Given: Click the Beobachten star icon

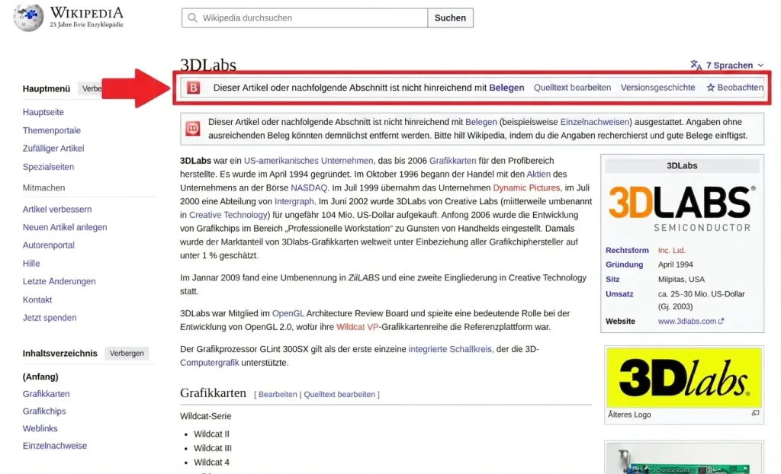Looking at the screenshot, I should tap(711, 88).
